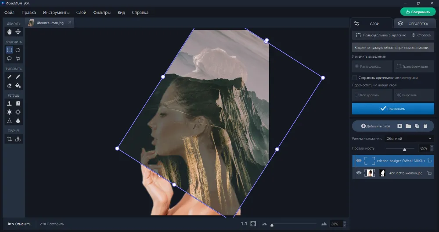The width and height of the screenshot is (439, 232).
Task: Select the elliptical selection tool
Action: pyautogui.click(x=18, y=50)
